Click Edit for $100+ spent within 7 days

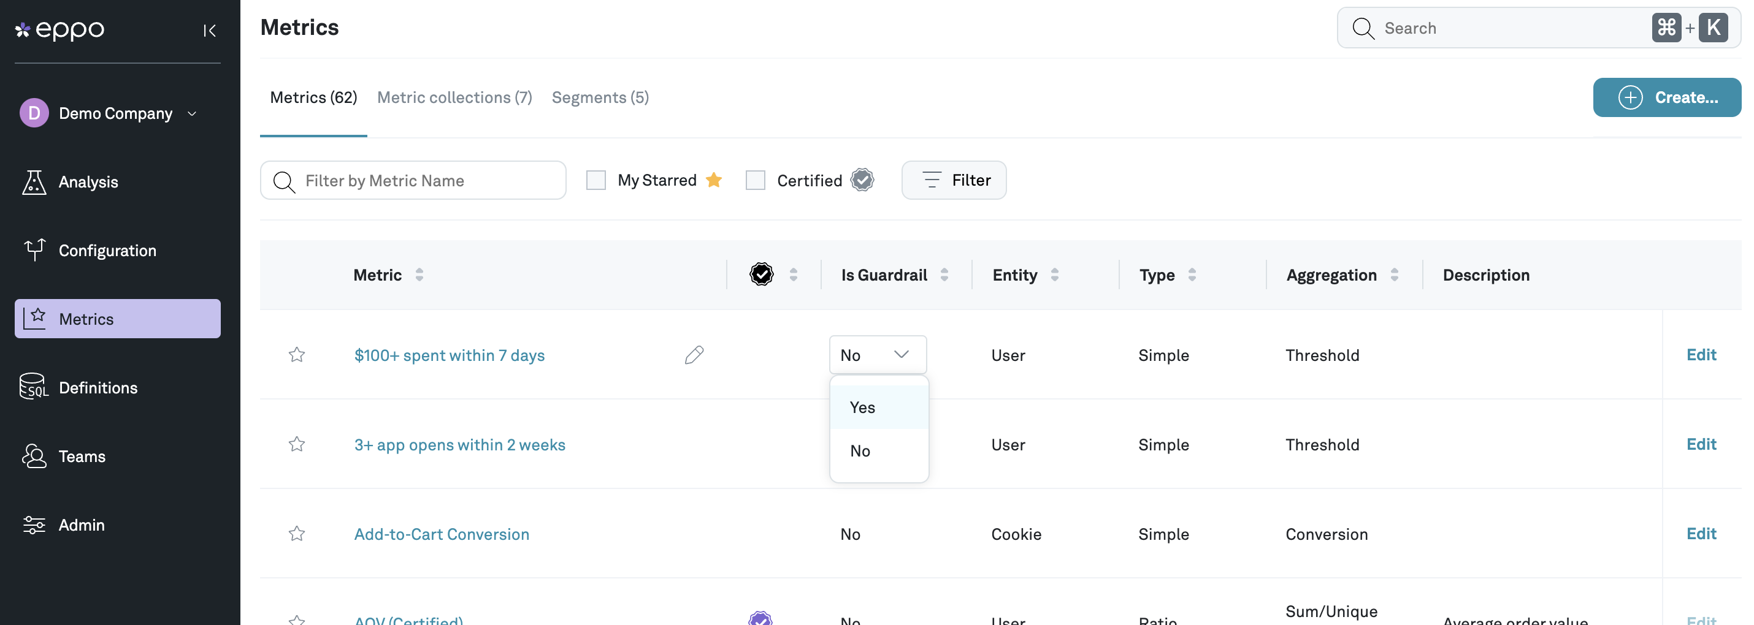tap(1701, 354)
